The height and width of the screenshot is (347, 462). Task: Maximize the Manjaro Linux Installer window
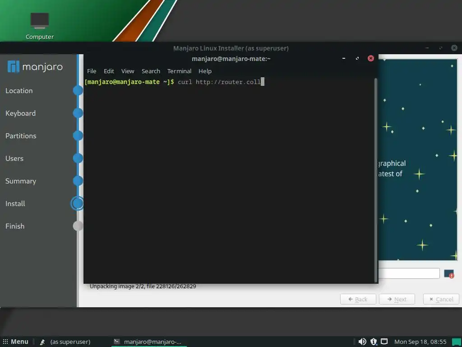coord(441,48)
